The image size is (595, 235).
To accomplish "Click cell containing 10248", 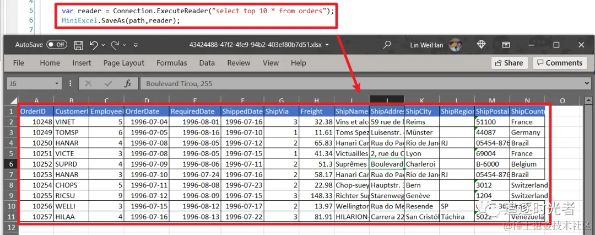I will coord(36,122).
